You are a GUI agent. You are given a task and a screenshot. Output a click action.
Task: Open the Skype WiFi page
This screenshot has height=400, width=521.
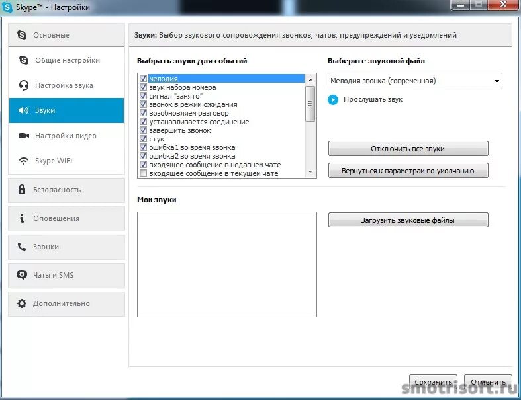(x=66, y=161)
